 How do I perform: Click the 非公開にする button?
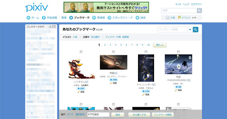[x=139, y=115]
